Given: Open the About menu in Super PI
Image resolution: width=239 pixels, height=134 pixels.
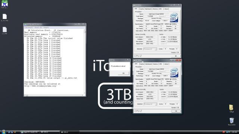Looking at the screenshot, I should click(38, 28).
